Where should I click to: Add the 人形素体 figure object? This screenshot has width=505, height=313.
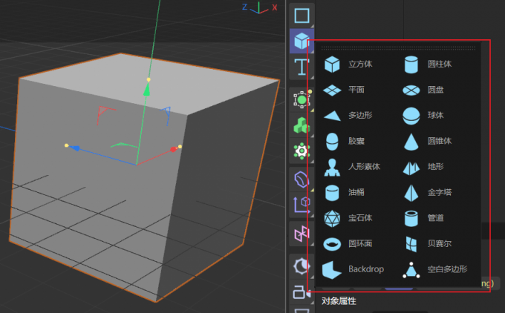click(352, 167)
